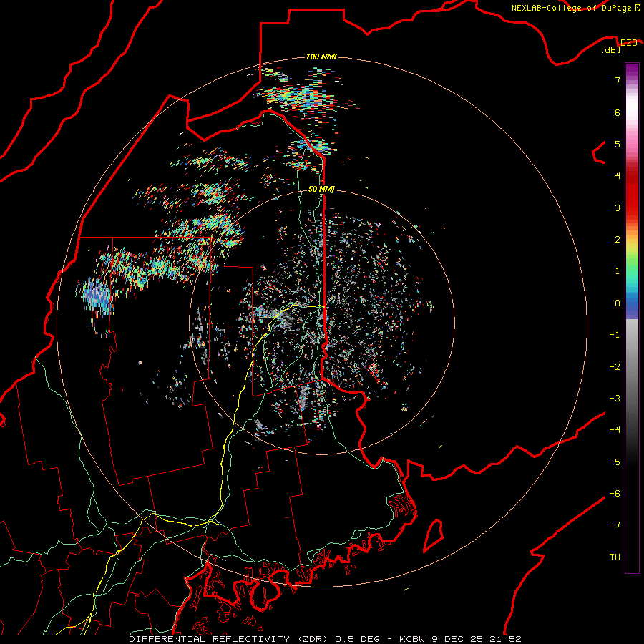Click the red section of the color bar
The image size is (644, 644).
[x=632, y=193]
